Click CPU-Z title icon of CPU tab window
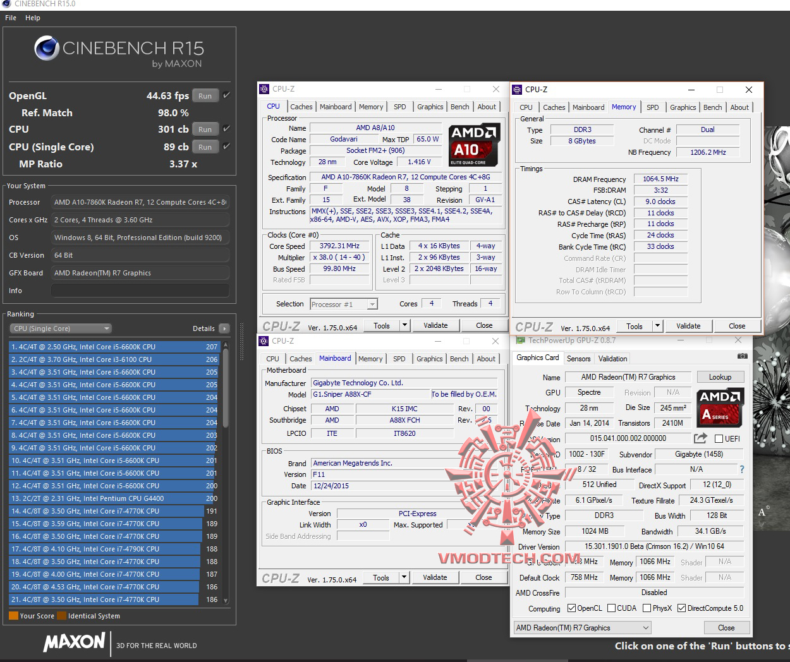This screenshot has width=790, height=662. [x=265, y=89]
